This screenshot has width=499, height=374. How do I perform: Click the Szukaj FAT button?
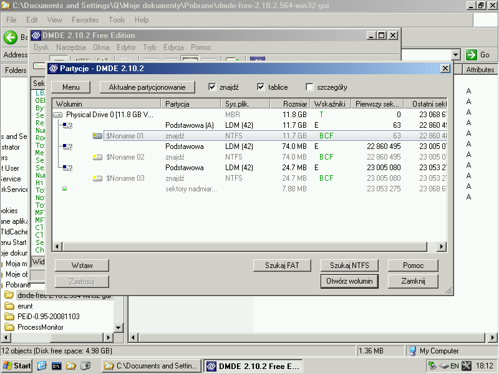tap(282, 266)
